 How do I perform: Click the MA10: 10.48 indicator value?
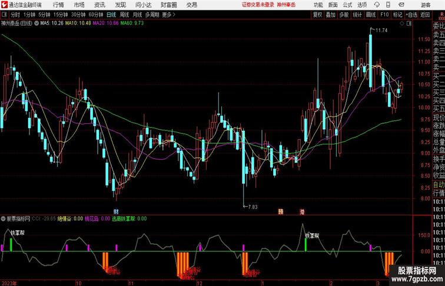click(x=78, y=23)
